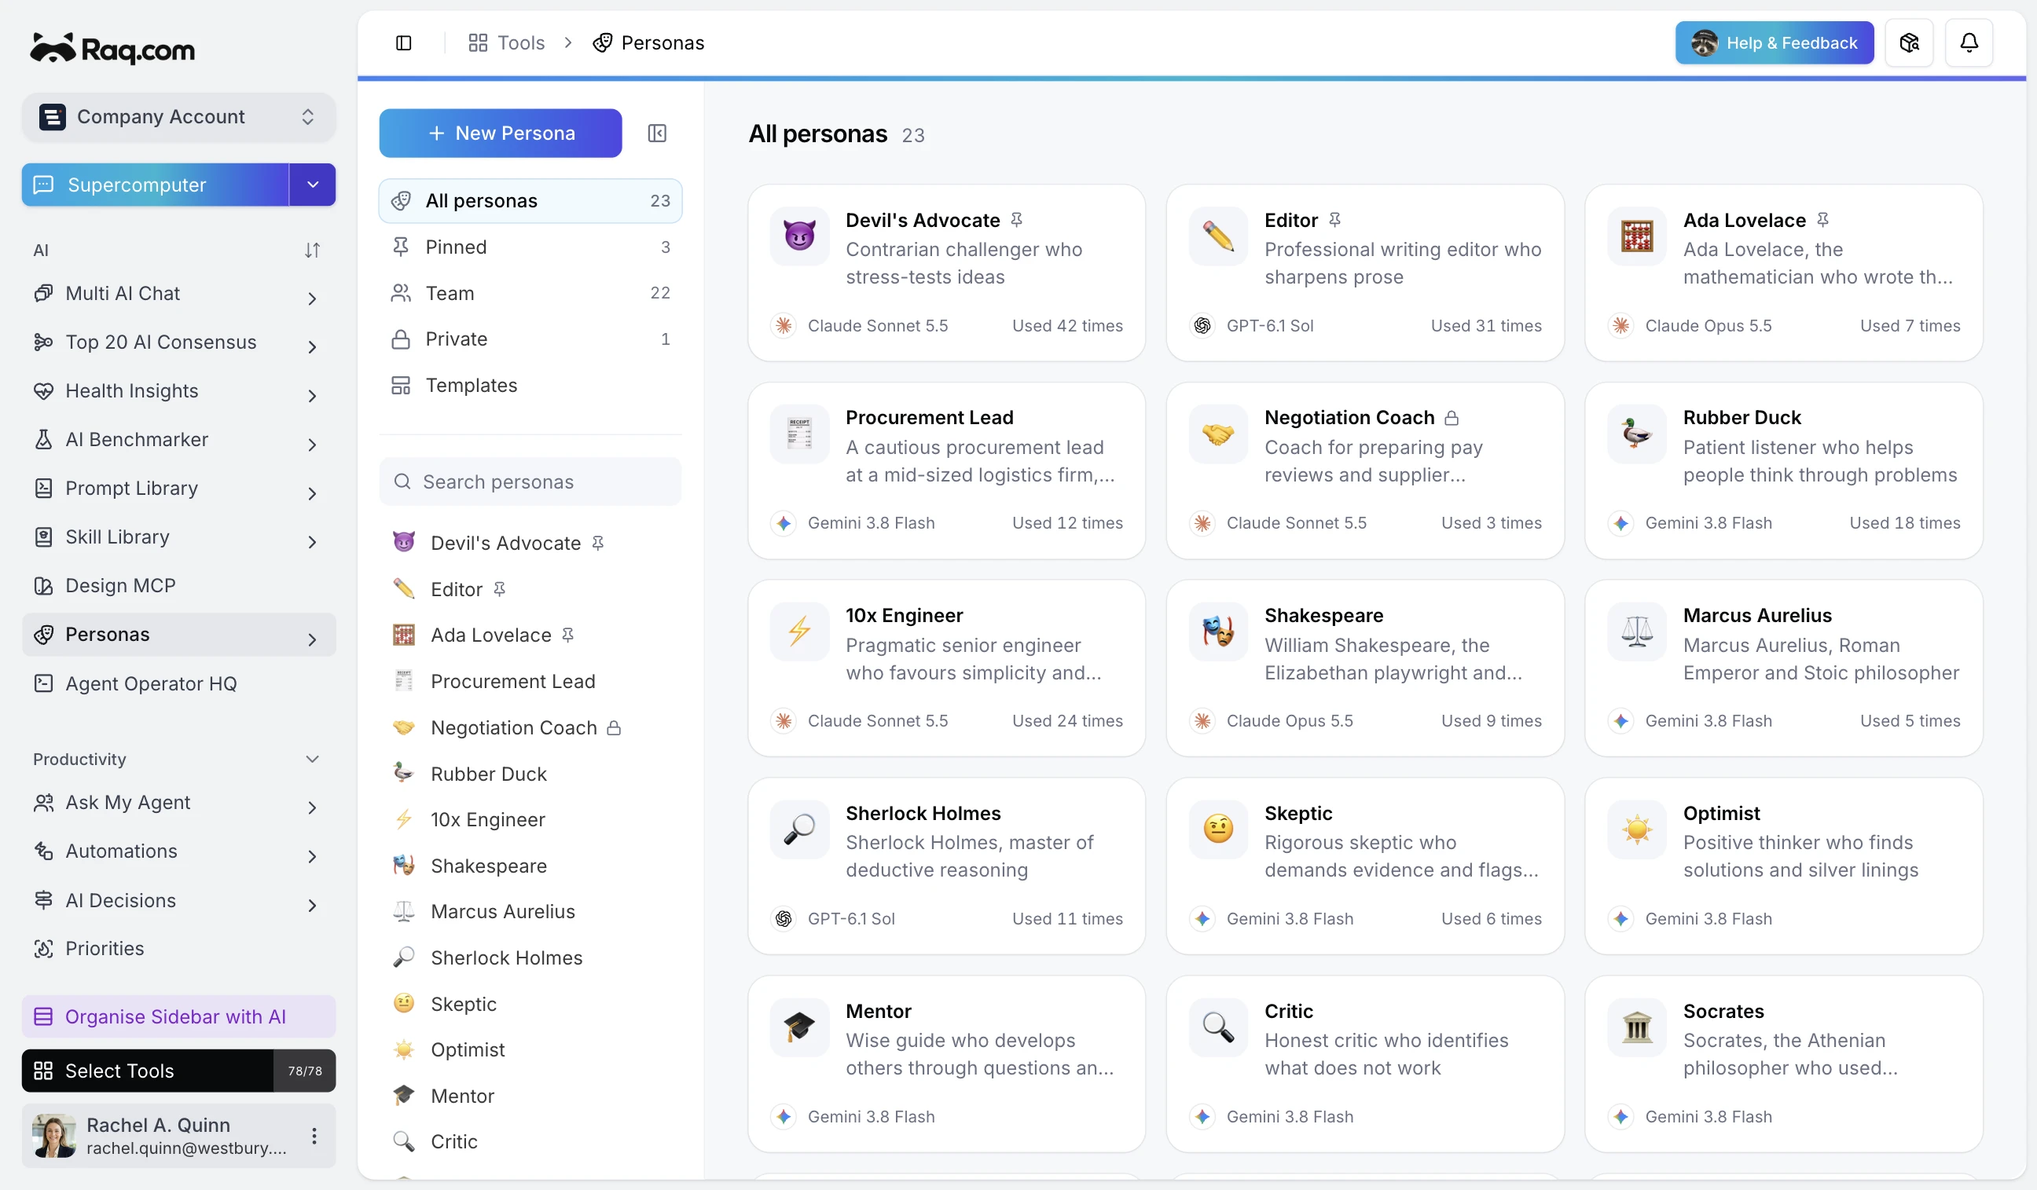The width and height of the screenshot is (2037, 1190).
Task: Click the Marcus Aurelius card scales icon
Action: pyautogui.click(x=1637, y=632)
